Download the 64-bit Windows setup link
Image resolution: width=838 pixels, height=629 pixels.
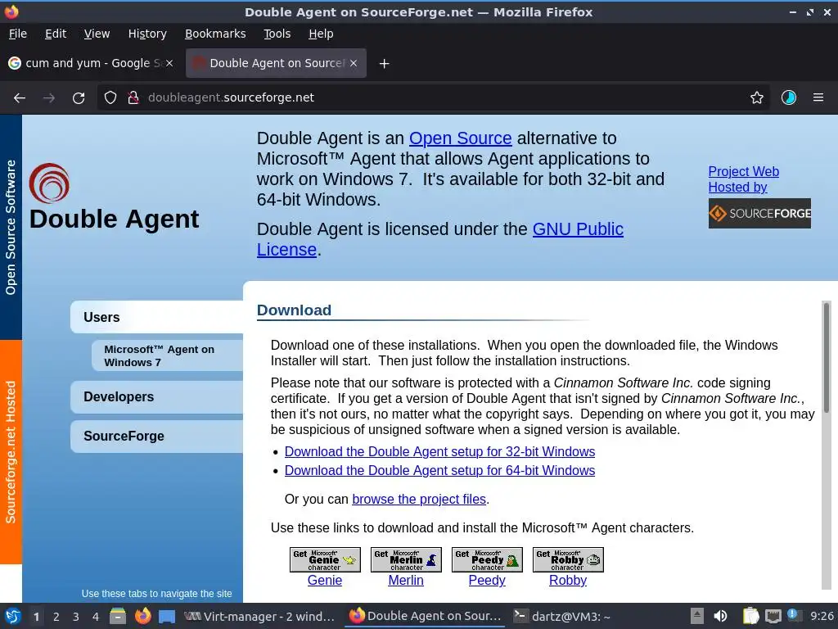click(439, 470)
